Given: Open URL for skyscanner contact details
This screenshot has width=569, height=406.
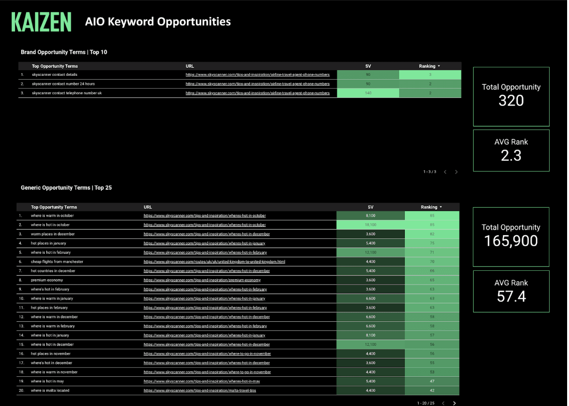Looking at the screenshot, I should coord(258,74).
